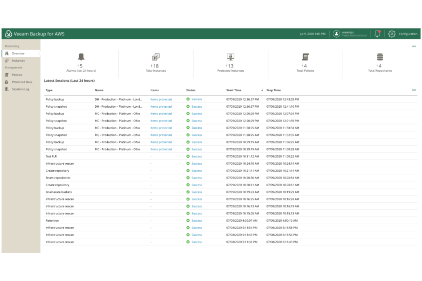Open notifications via the bell icon
Screen dimensions: 422x281
point(377,33)
